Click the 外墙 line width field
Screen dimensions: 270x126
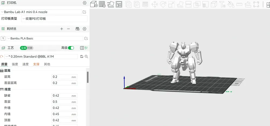pyautogui.click(x=65, y=108)
